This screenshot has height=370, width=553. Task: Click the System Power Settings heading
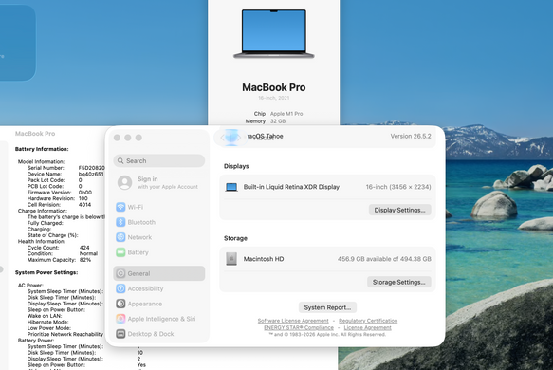pyautogui.click(x=46, y=272)
